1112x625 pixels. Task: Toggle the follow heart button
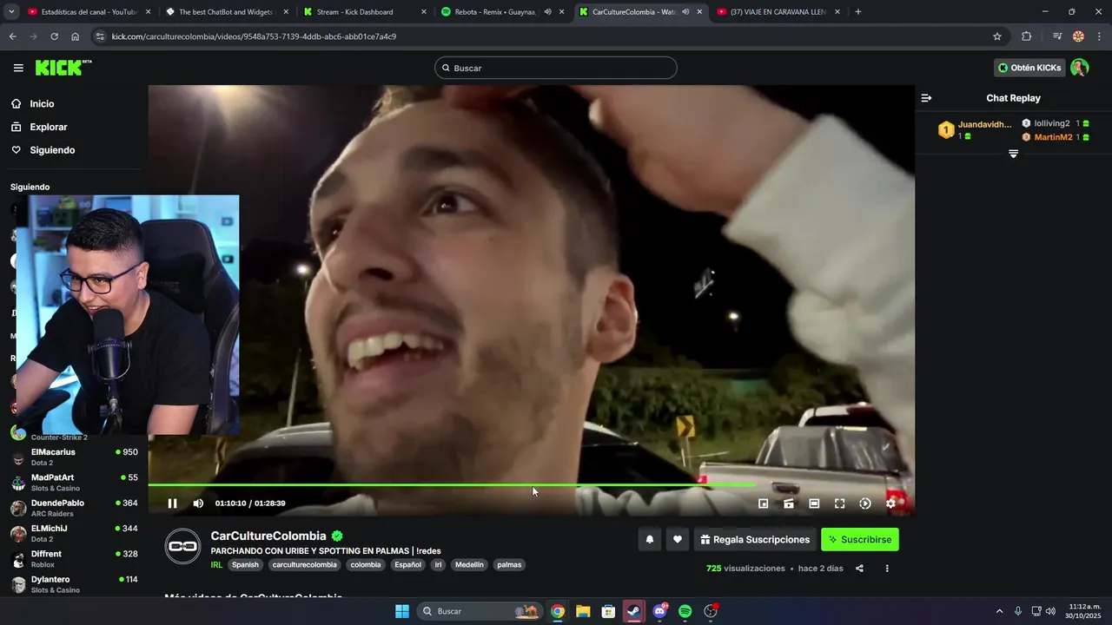[678, 539]
